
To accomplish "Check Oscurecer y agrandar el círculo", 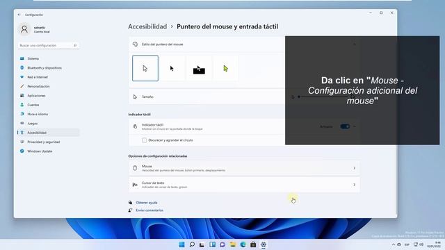I will [144, 140].
